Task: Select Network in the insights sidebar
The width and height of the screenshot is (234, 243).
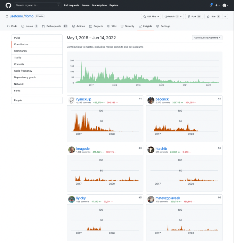Action: pos(37,84)
